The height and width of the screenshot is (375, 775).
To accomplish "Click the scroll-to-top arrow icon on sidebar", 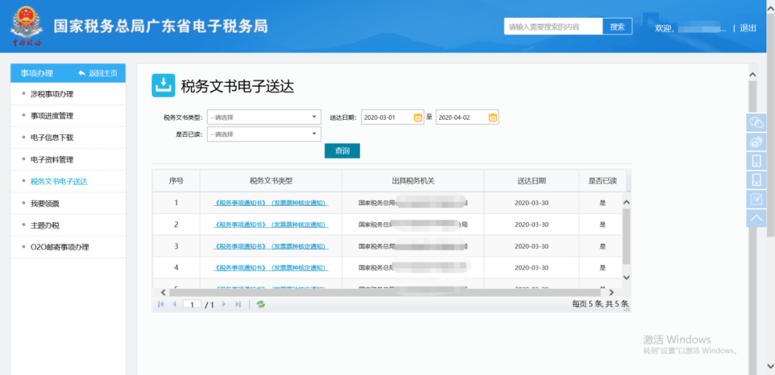I will [756, 218].
